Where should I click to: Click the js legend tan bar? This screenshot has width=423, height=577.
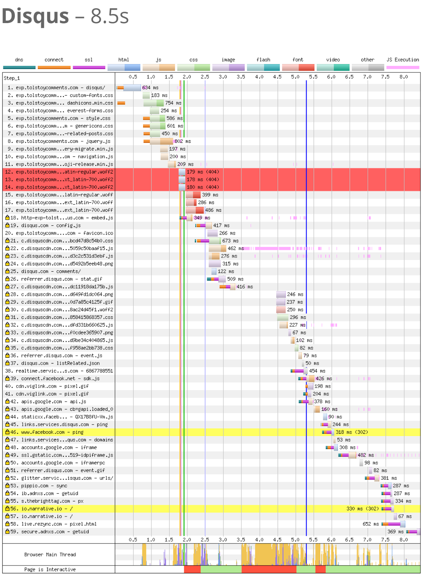[159, 67]
